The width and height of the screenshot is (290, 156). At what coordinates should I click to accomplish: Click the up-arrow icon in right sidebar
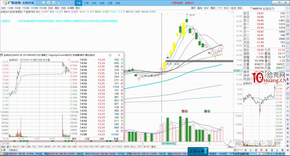(x=288, y=13)
